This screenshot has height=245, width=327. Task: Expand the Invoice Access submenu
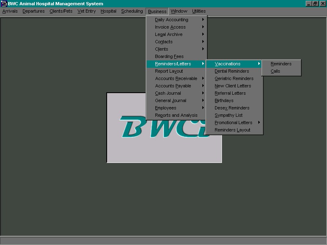[177, 27]
